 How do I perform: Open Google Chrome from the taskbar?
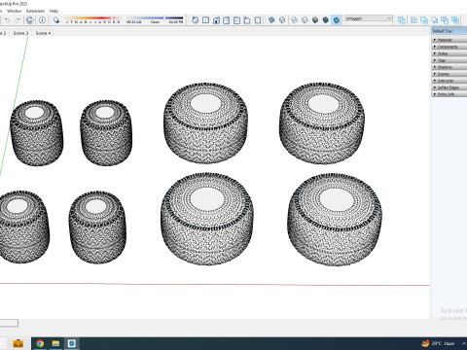point(40,343)
